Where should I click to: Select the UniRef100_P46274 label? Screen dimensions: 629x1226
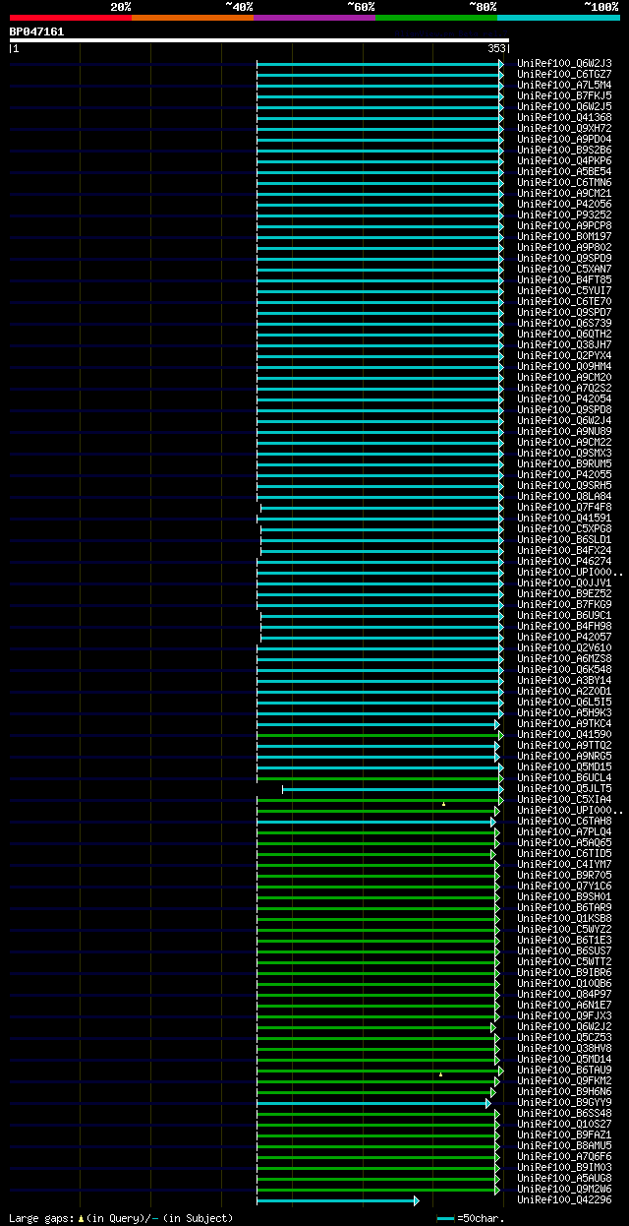coord(564,561)
